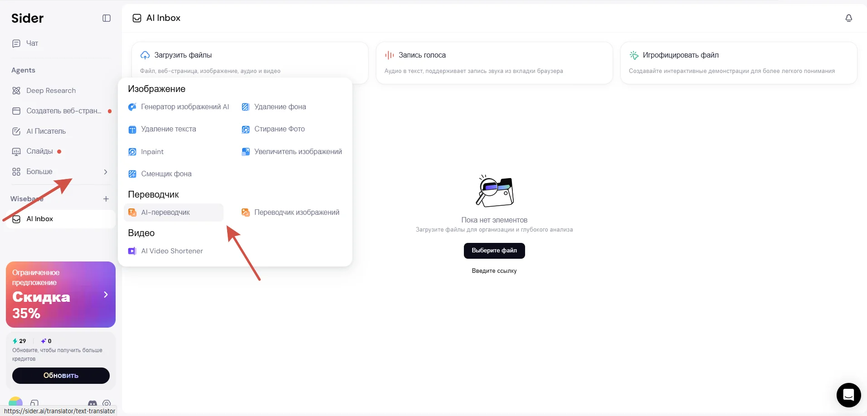Select Удаление текста tool
The image size is (867, 416).
pos(162,129)
